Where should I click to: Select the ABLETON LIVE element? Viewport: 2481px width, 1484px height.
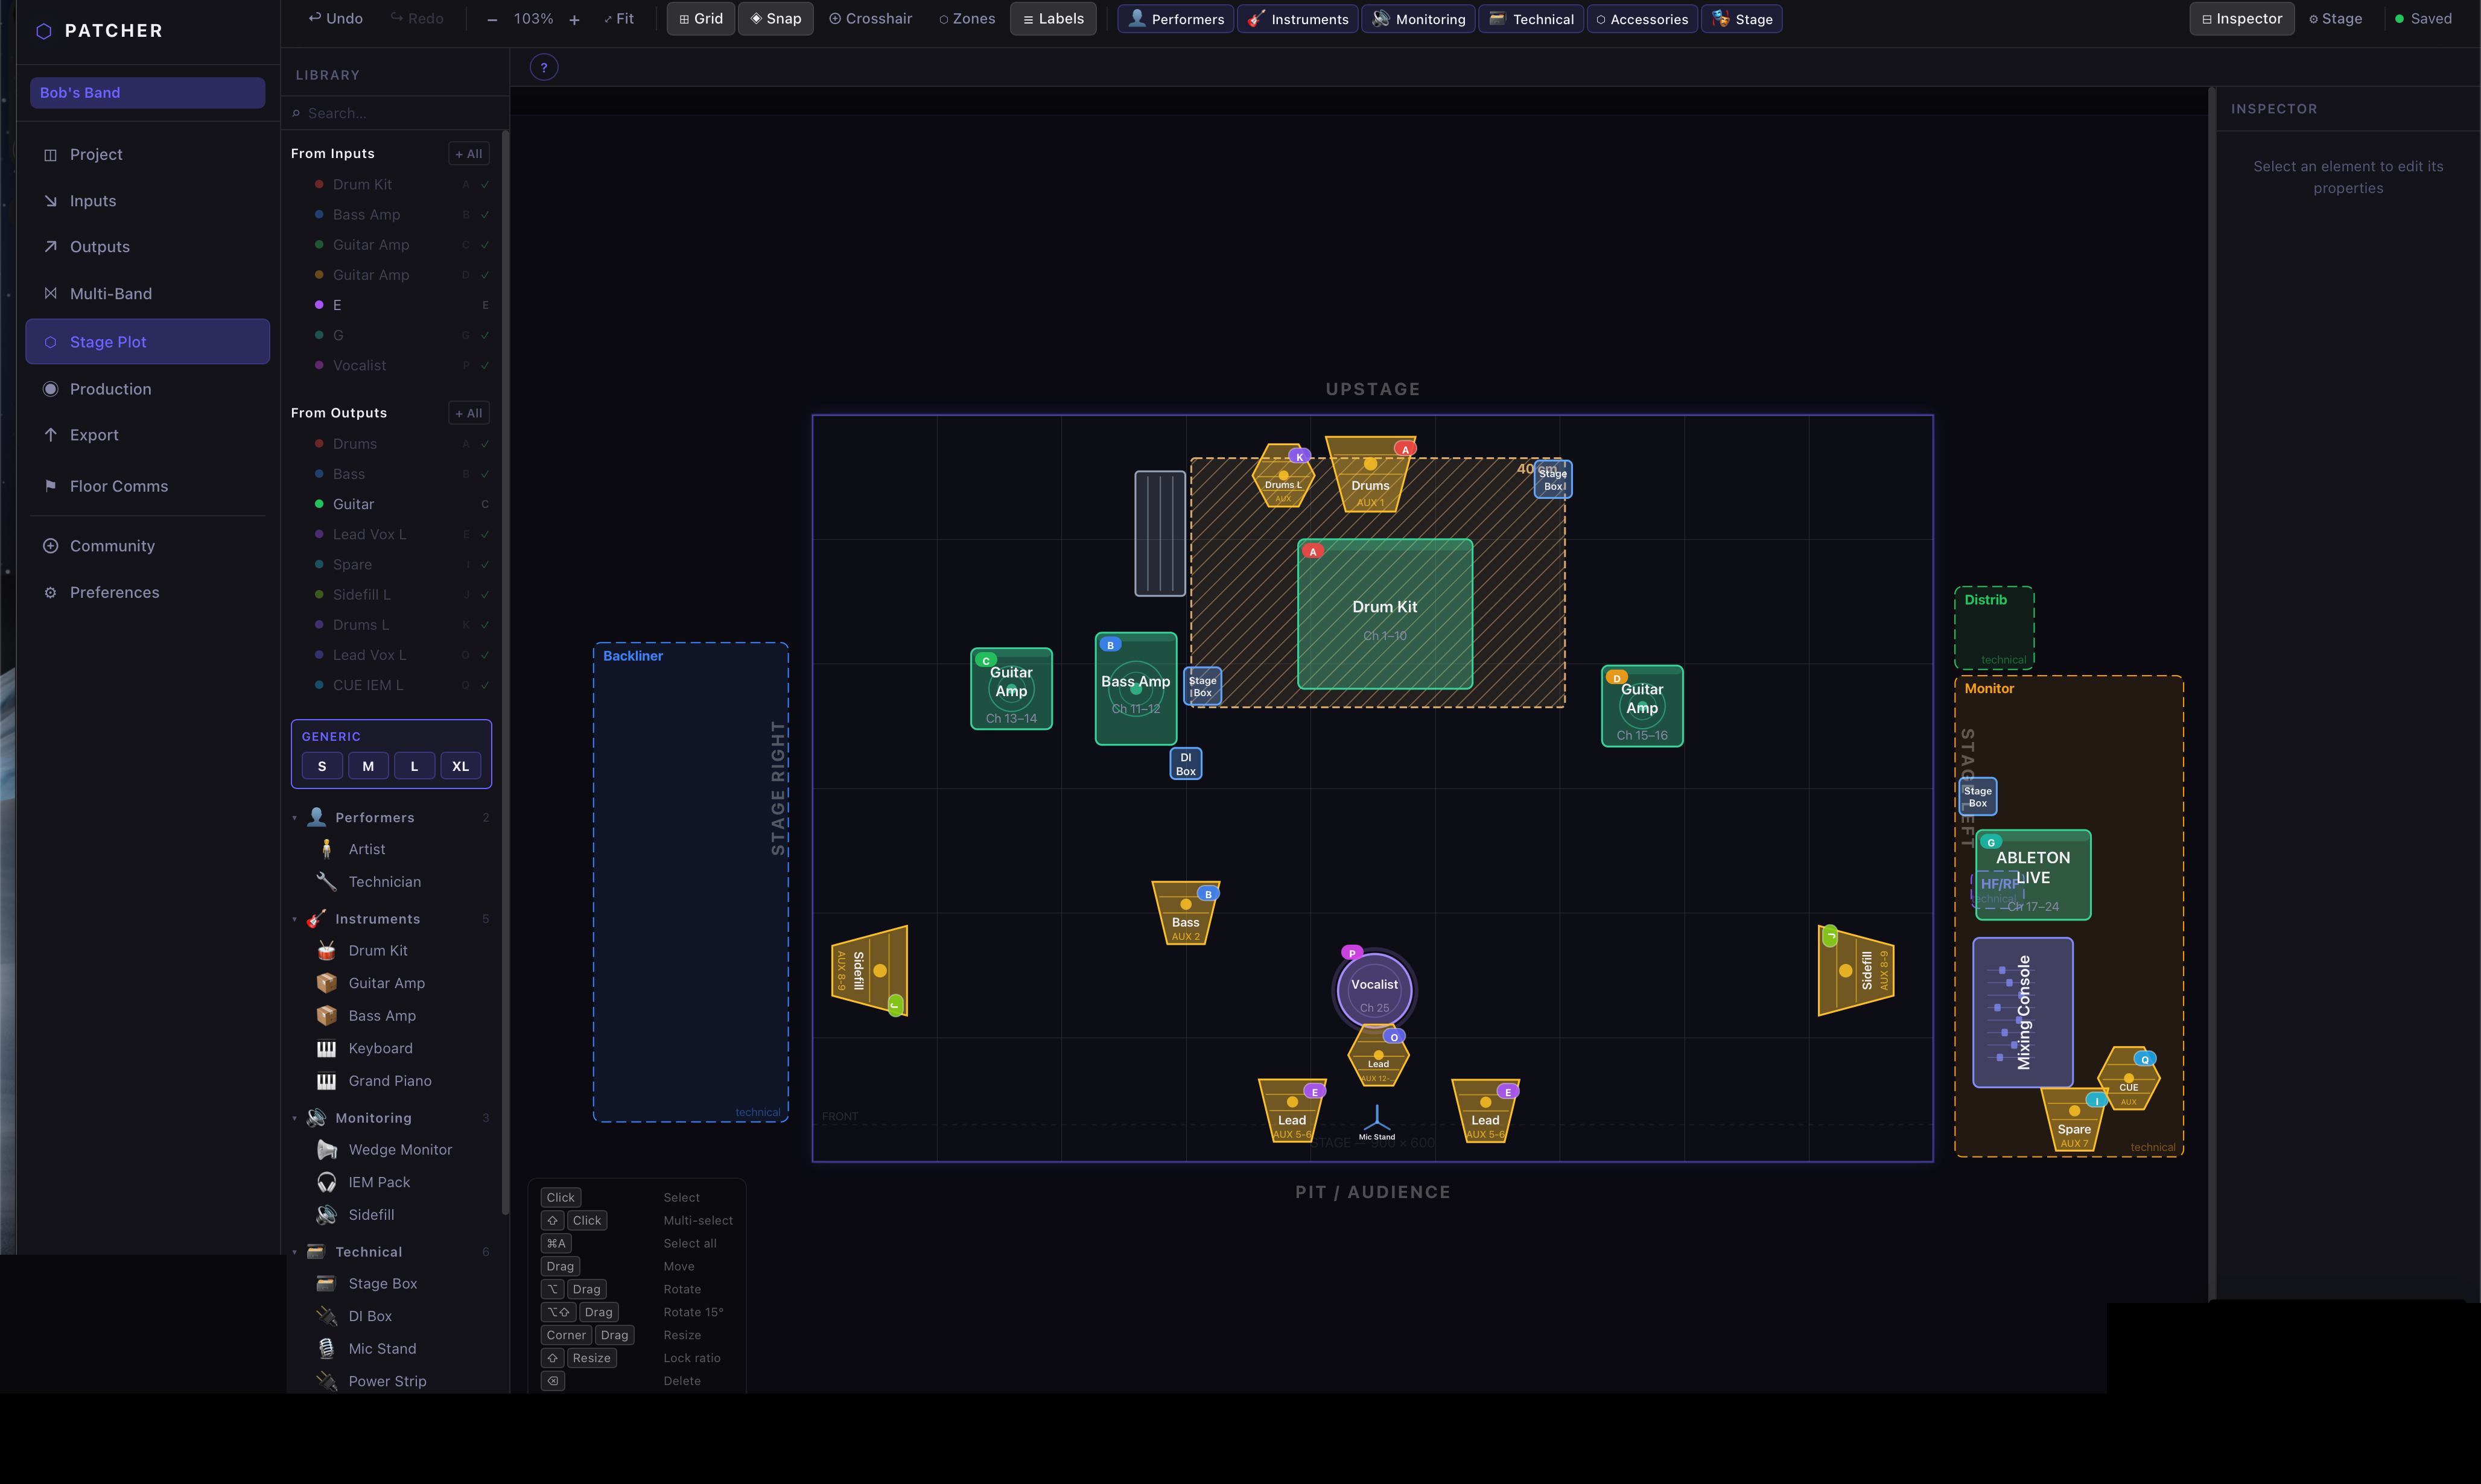(2033, 875)
